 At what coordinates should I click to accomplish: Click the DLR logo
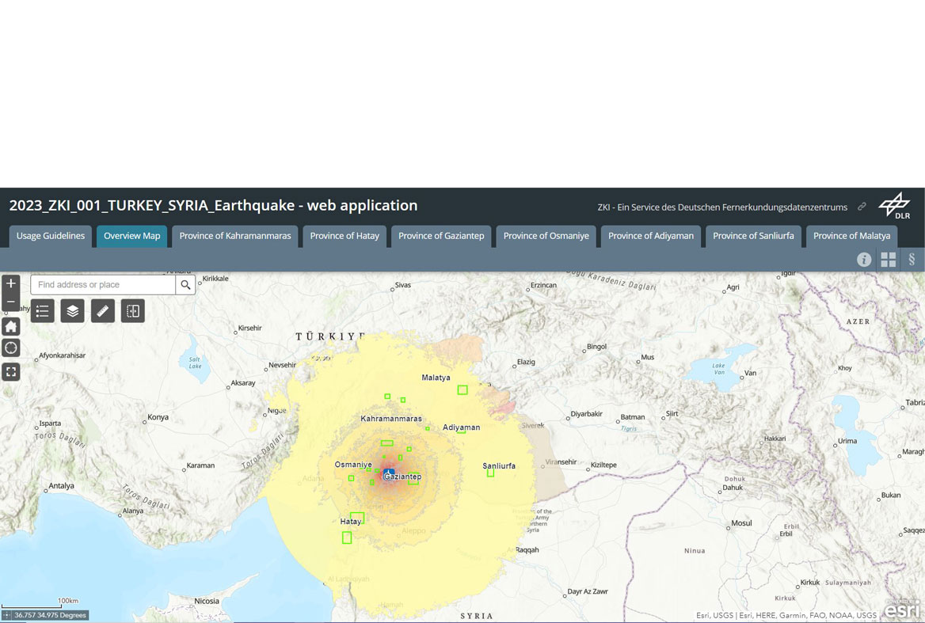(x=895, y=206)
